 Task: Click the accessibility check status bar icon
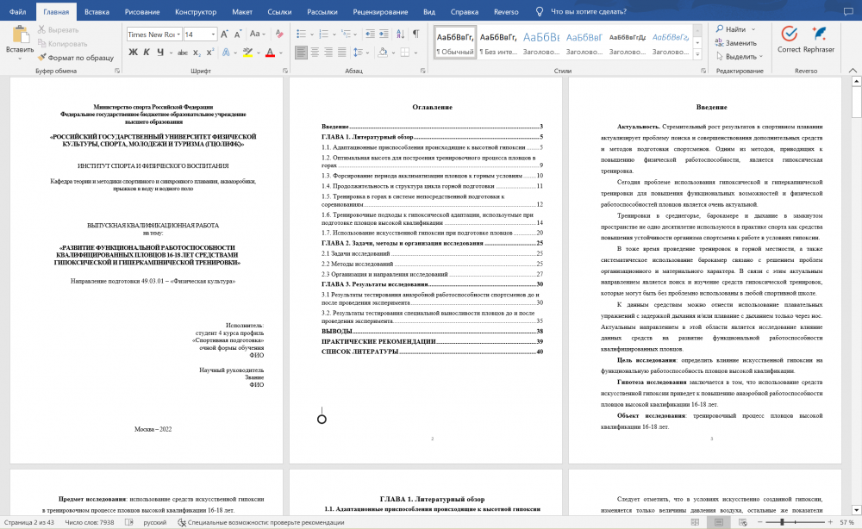[x=182, y=522]
